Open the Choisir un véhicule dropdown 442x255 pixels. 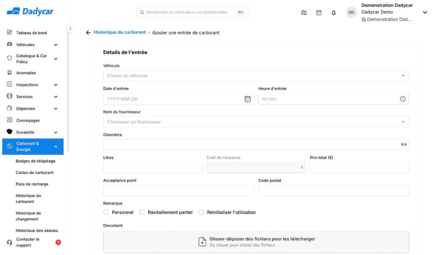pyautogui.click(x=256, y=76)
